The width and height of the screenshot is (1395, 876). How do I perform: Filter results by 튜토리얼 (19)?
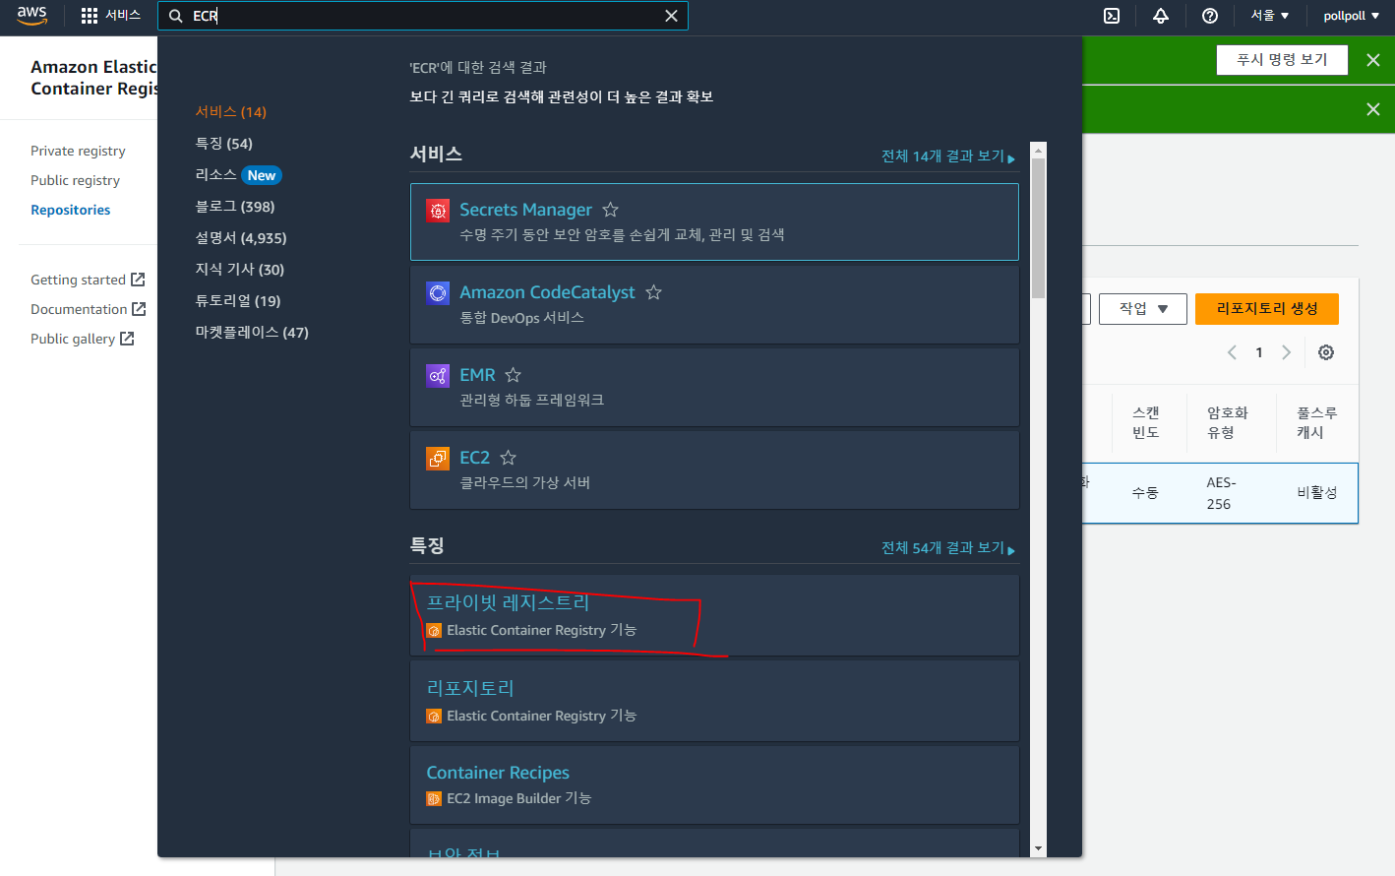[237, 300]
